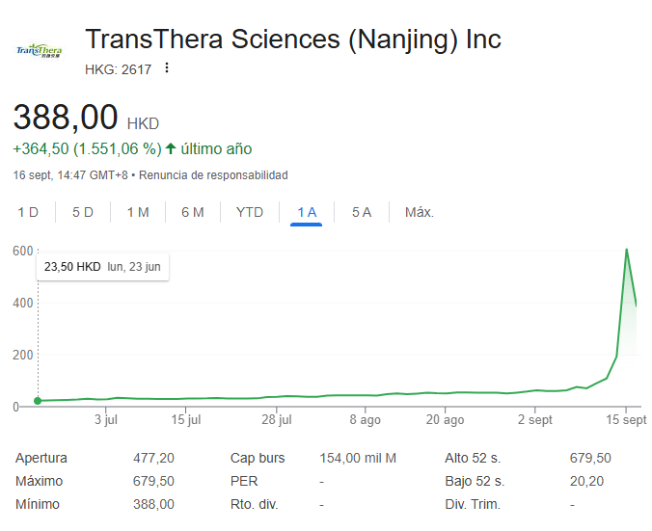Select the 1 D time range tab

[29, 212]
